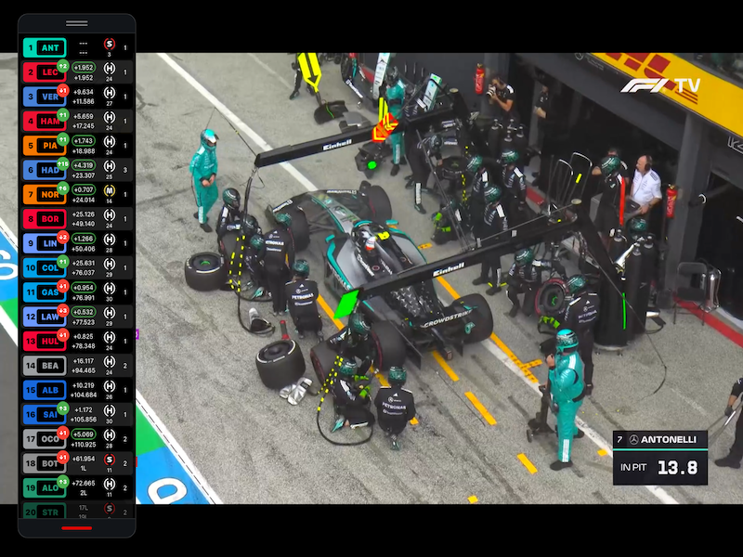Open the HUL driver row
This screenshot has height=557, width=743.
[77, 341]
